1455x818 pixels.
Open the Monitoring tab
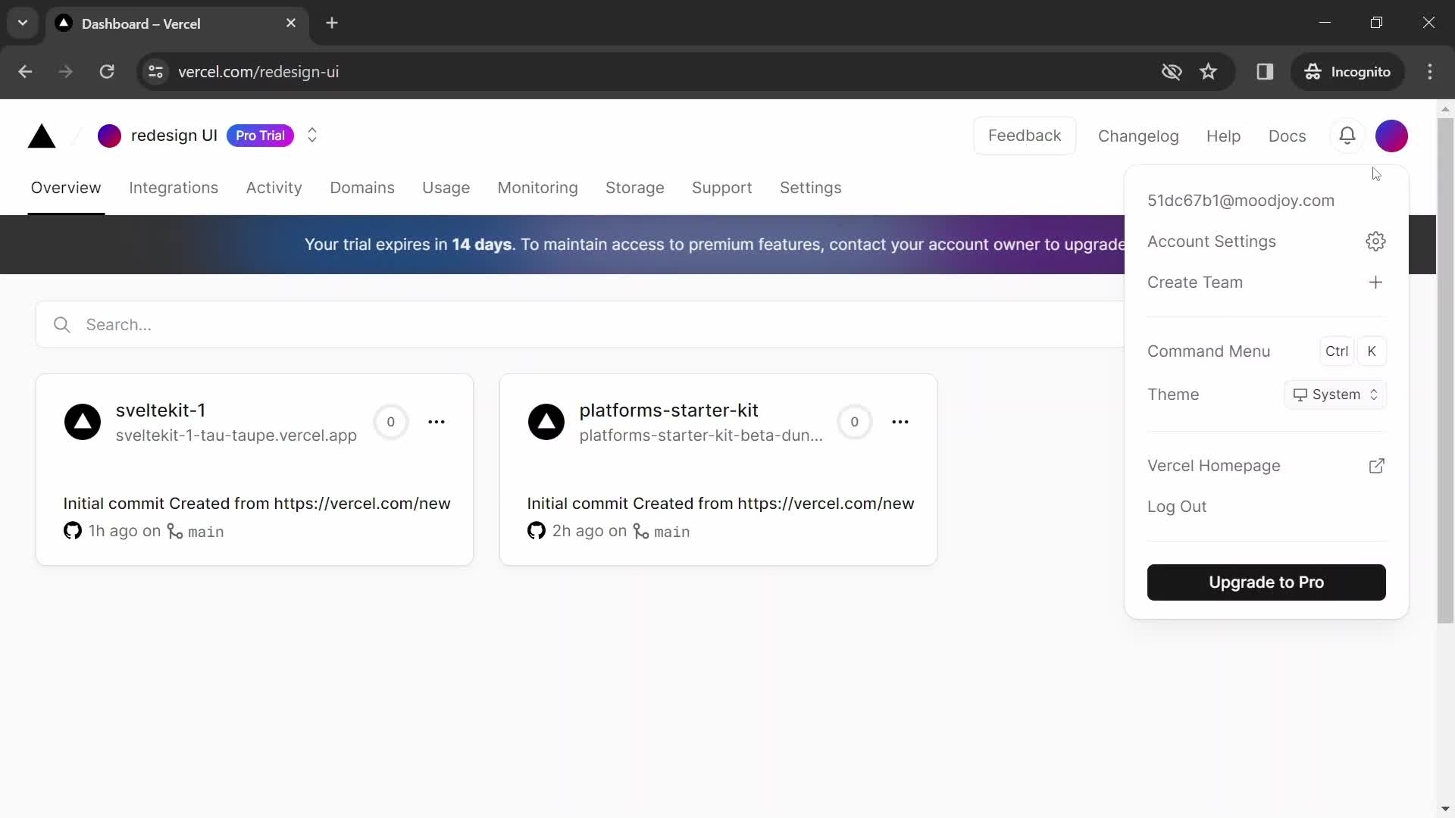537,188
